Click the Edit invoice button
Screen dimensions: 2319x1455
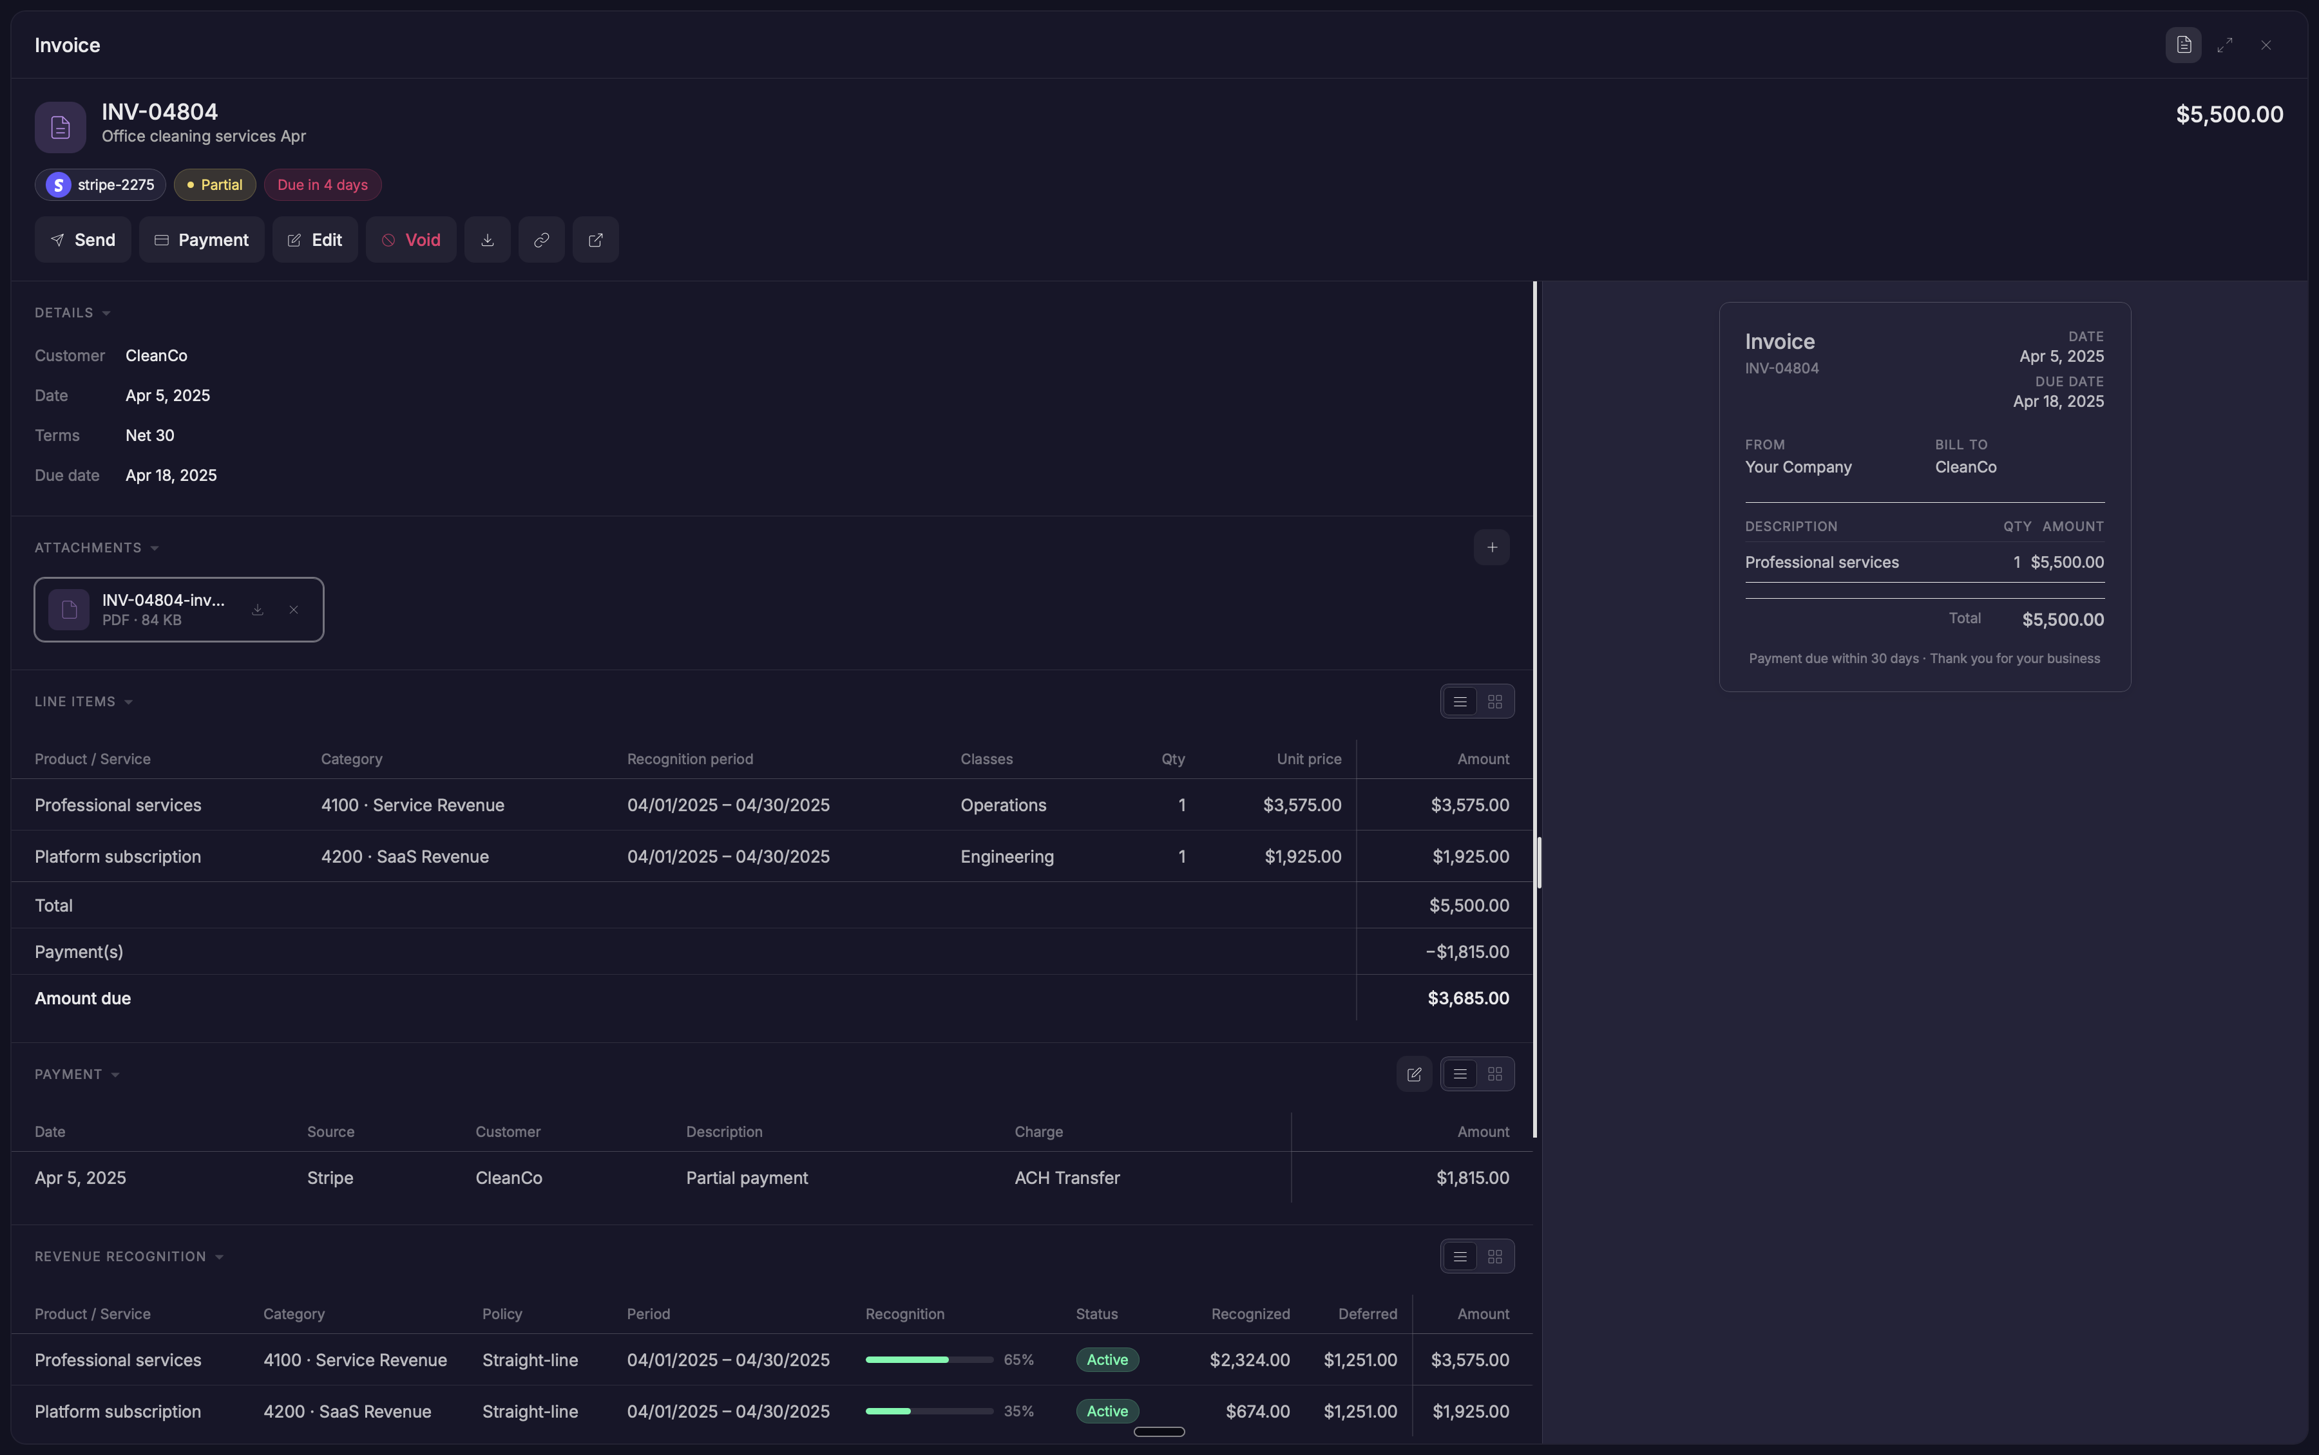315,239
